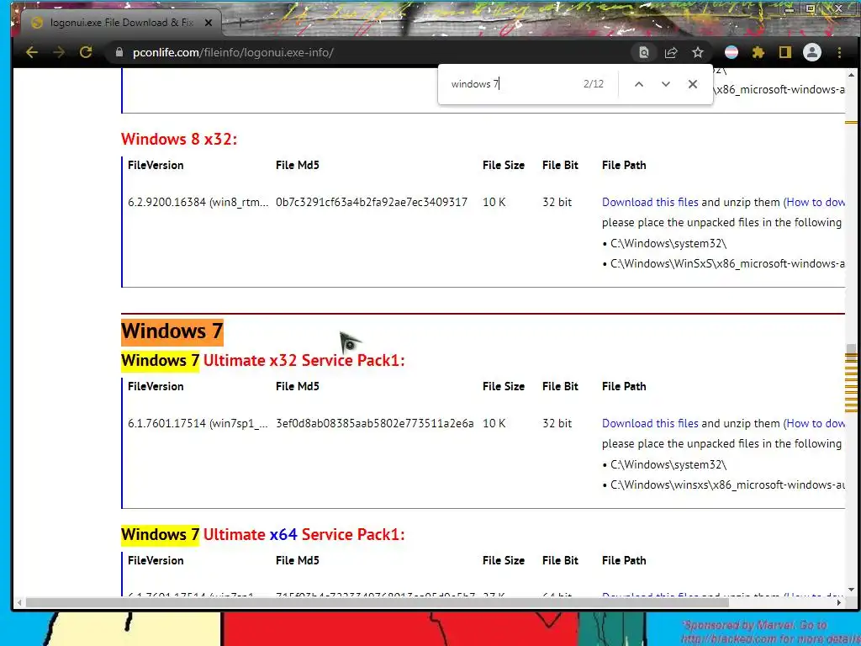The height and width of the screenshot is (646, 861).
Task: Click C:\Windows\winsxs path in Windows 7 x32 row
Action: click(x=727, y=485)
